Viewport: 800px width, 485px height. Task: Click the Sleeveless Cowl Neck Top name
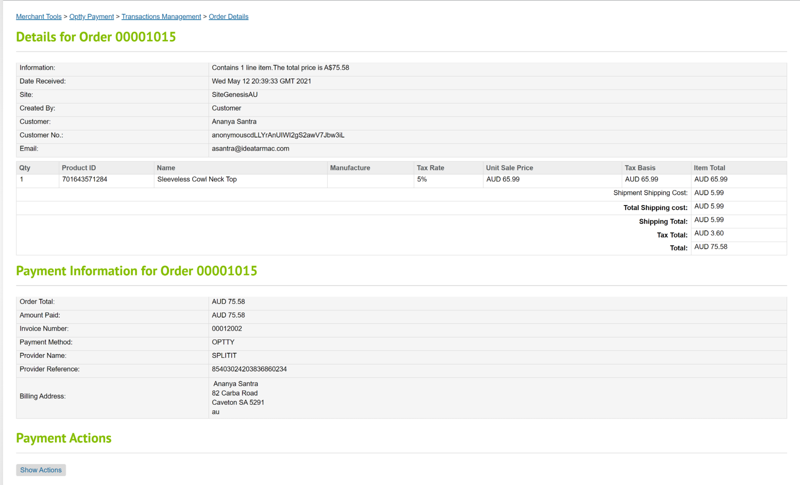click(197, 179)
